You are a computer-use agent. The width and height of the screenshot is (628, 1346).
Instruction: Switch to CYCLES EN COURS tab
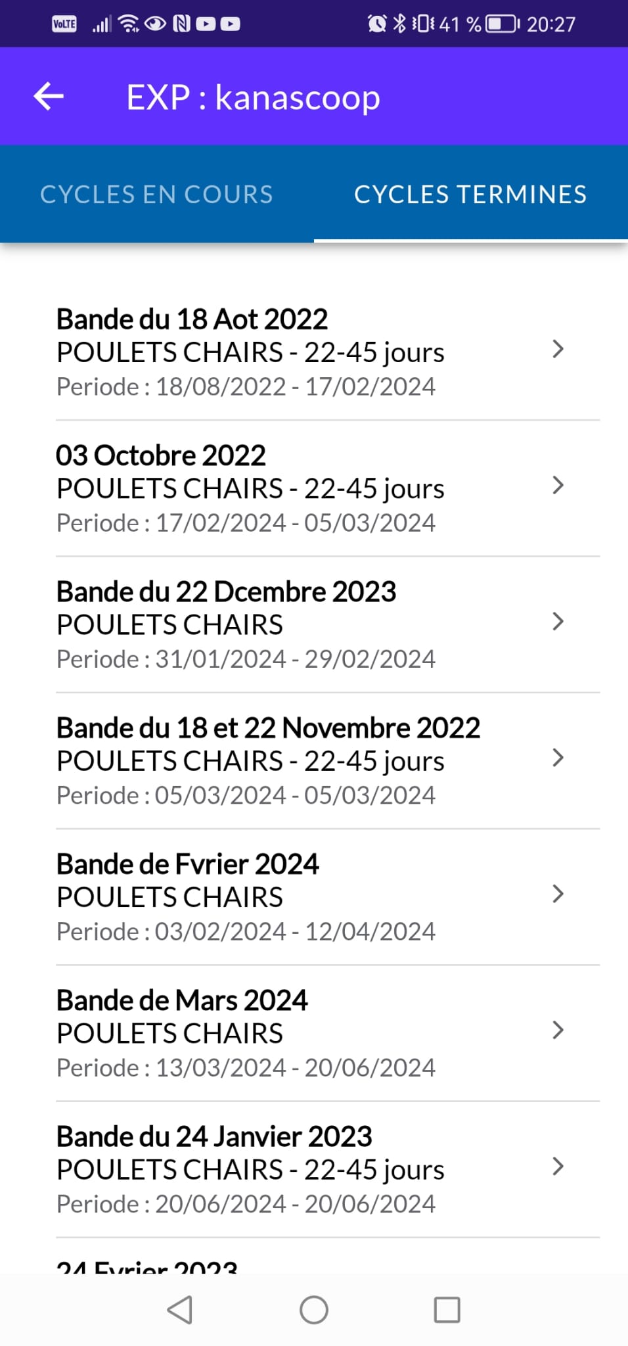[x=156, y=195]
